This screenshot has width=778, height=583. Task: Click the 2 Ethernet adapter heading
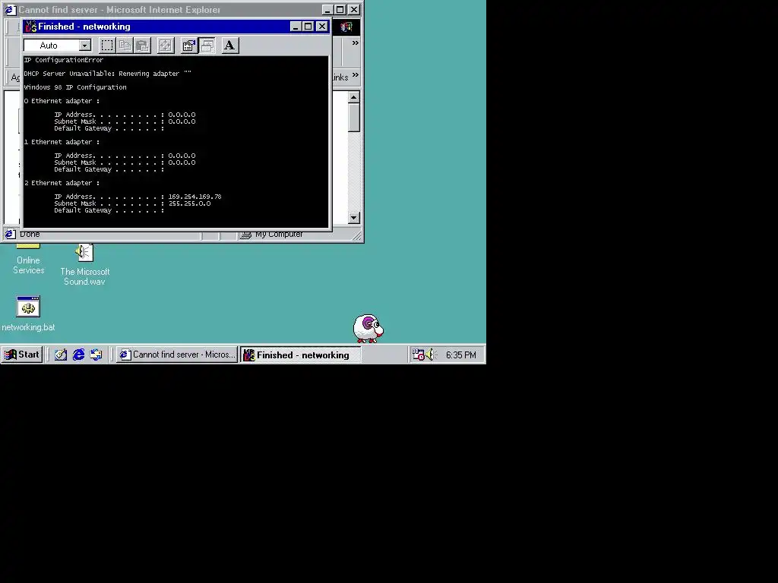pos(62,184)
